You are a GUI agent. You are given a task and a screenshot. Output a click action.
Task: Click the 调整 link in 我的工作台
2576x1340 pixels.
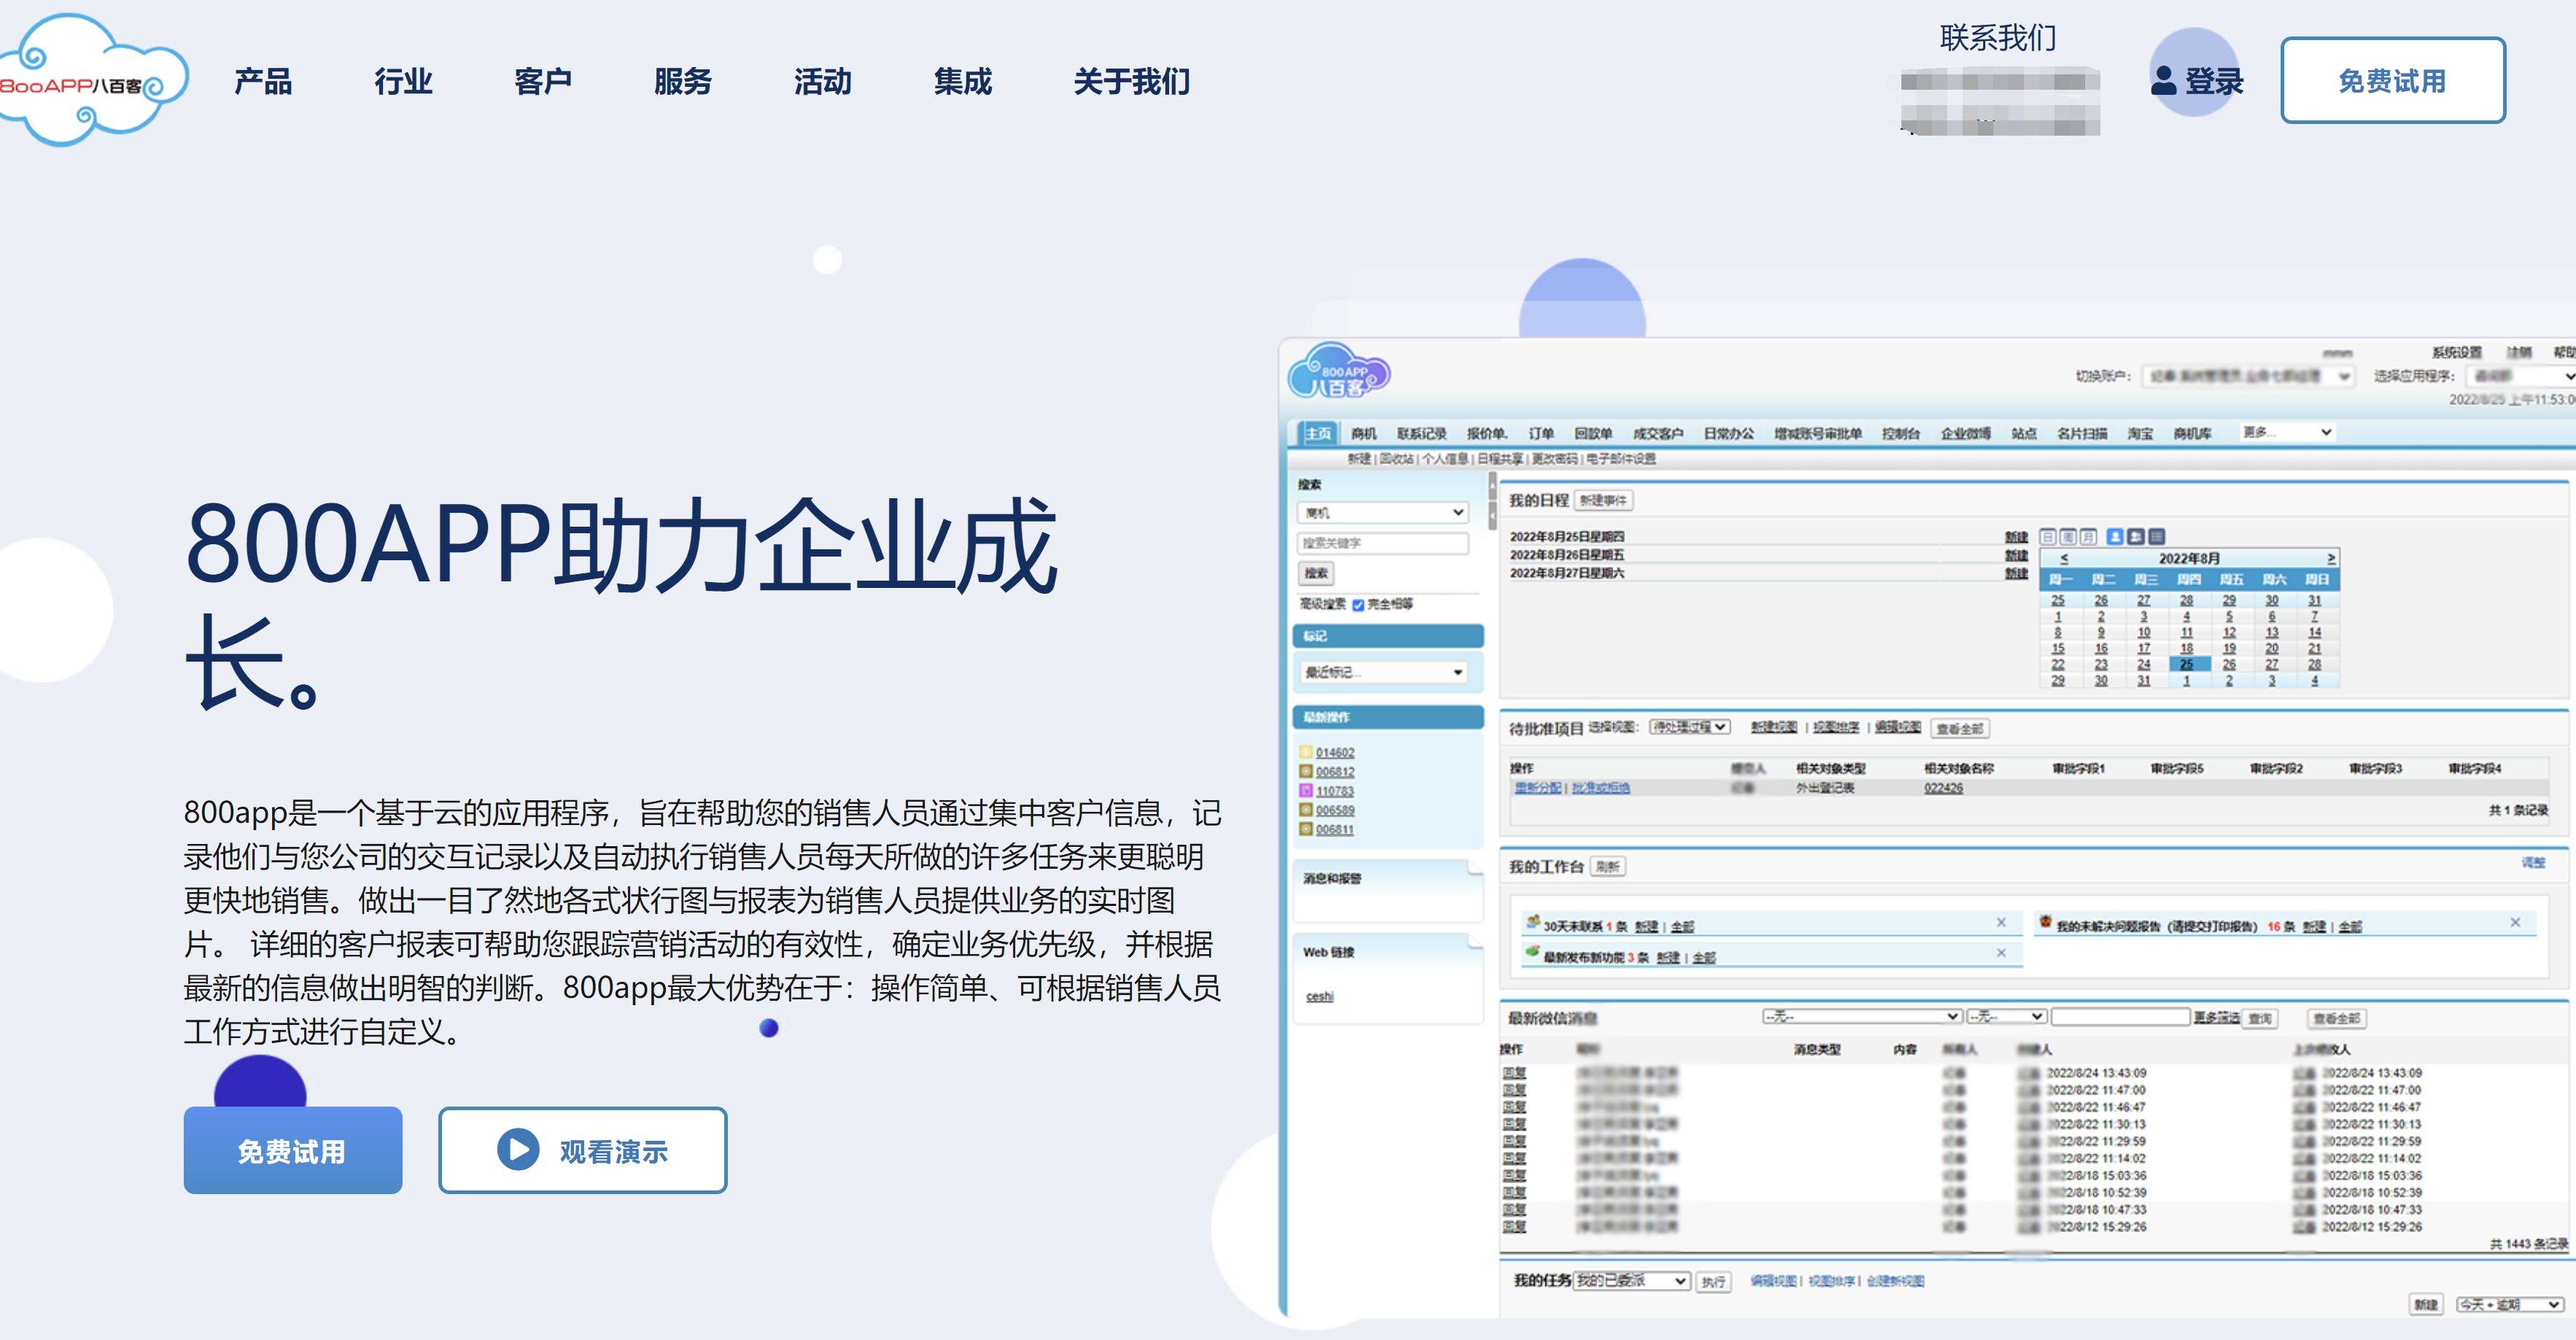(2533, 862)
